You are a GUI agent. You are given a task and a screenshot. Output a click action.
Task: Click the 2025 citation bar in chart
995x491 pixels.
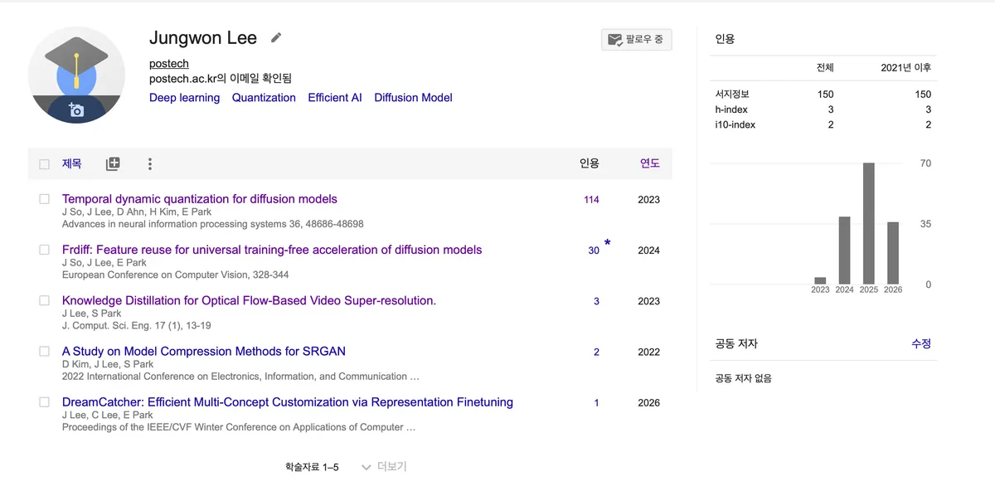point(869,224)
